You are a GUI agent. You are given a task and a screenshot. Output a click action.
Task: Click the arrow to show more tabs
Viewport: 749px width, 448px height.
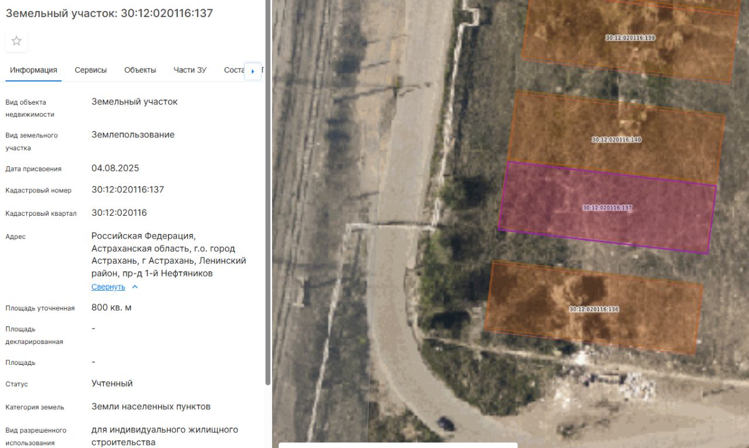253,71
